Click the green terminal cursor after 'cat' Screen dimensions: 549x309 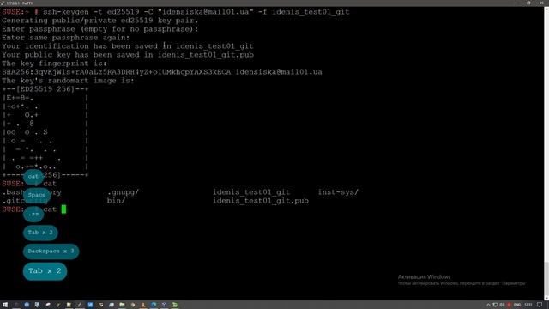point(63,209)
